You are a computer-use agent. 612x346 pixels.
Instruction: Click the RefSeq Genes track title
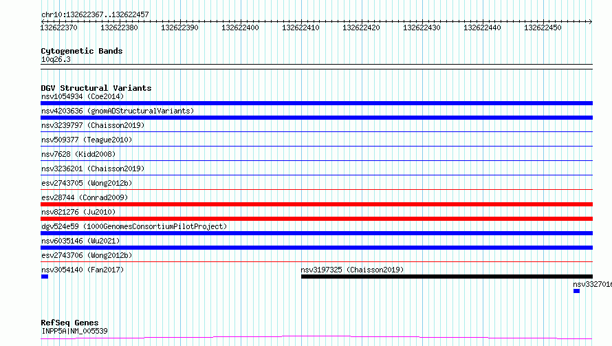[69, 323]
